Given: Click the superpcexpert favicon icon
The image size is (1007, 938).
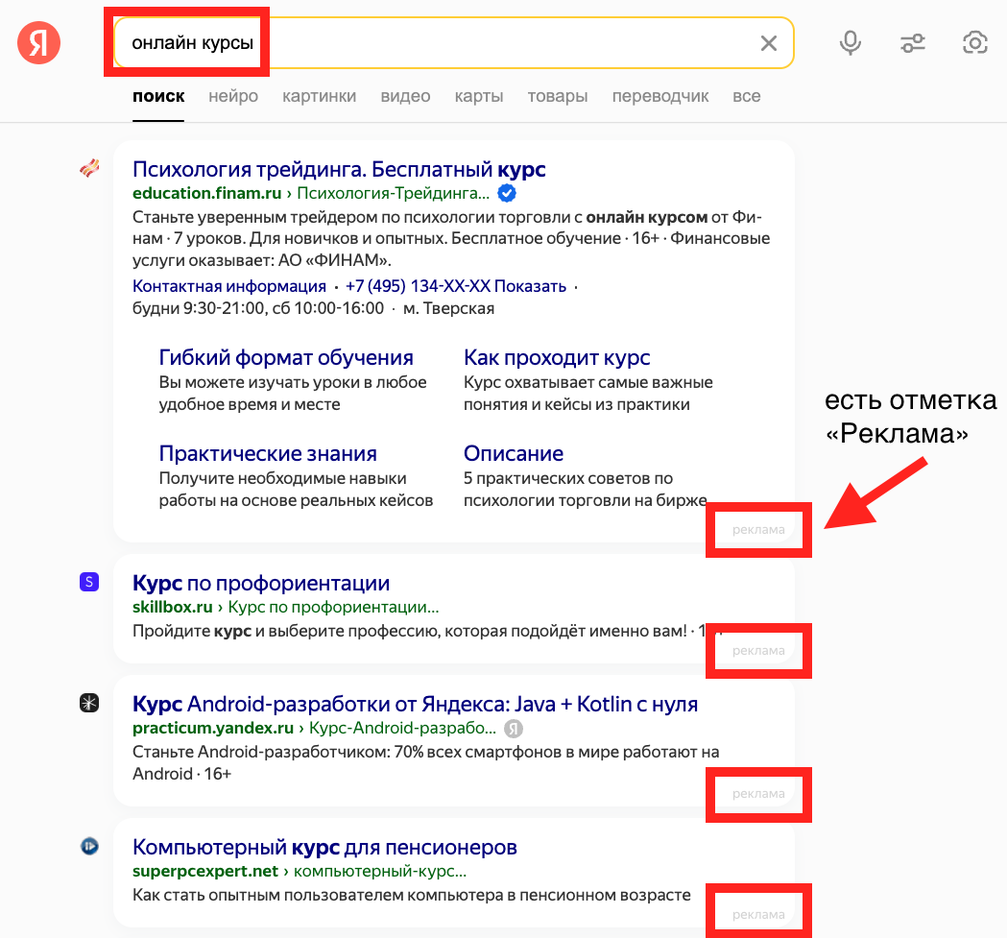Looking at the screenshot, I should 89,846.
